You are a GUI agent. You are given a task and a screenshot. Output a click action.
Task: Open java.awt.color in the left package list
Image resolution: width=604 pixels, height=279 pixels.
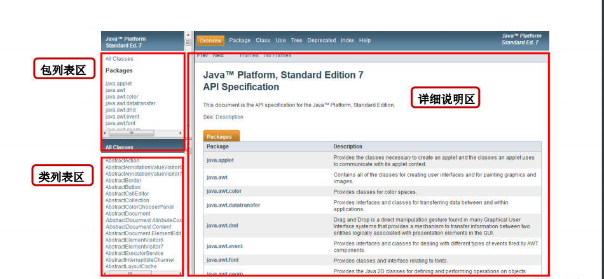(121, 96)
